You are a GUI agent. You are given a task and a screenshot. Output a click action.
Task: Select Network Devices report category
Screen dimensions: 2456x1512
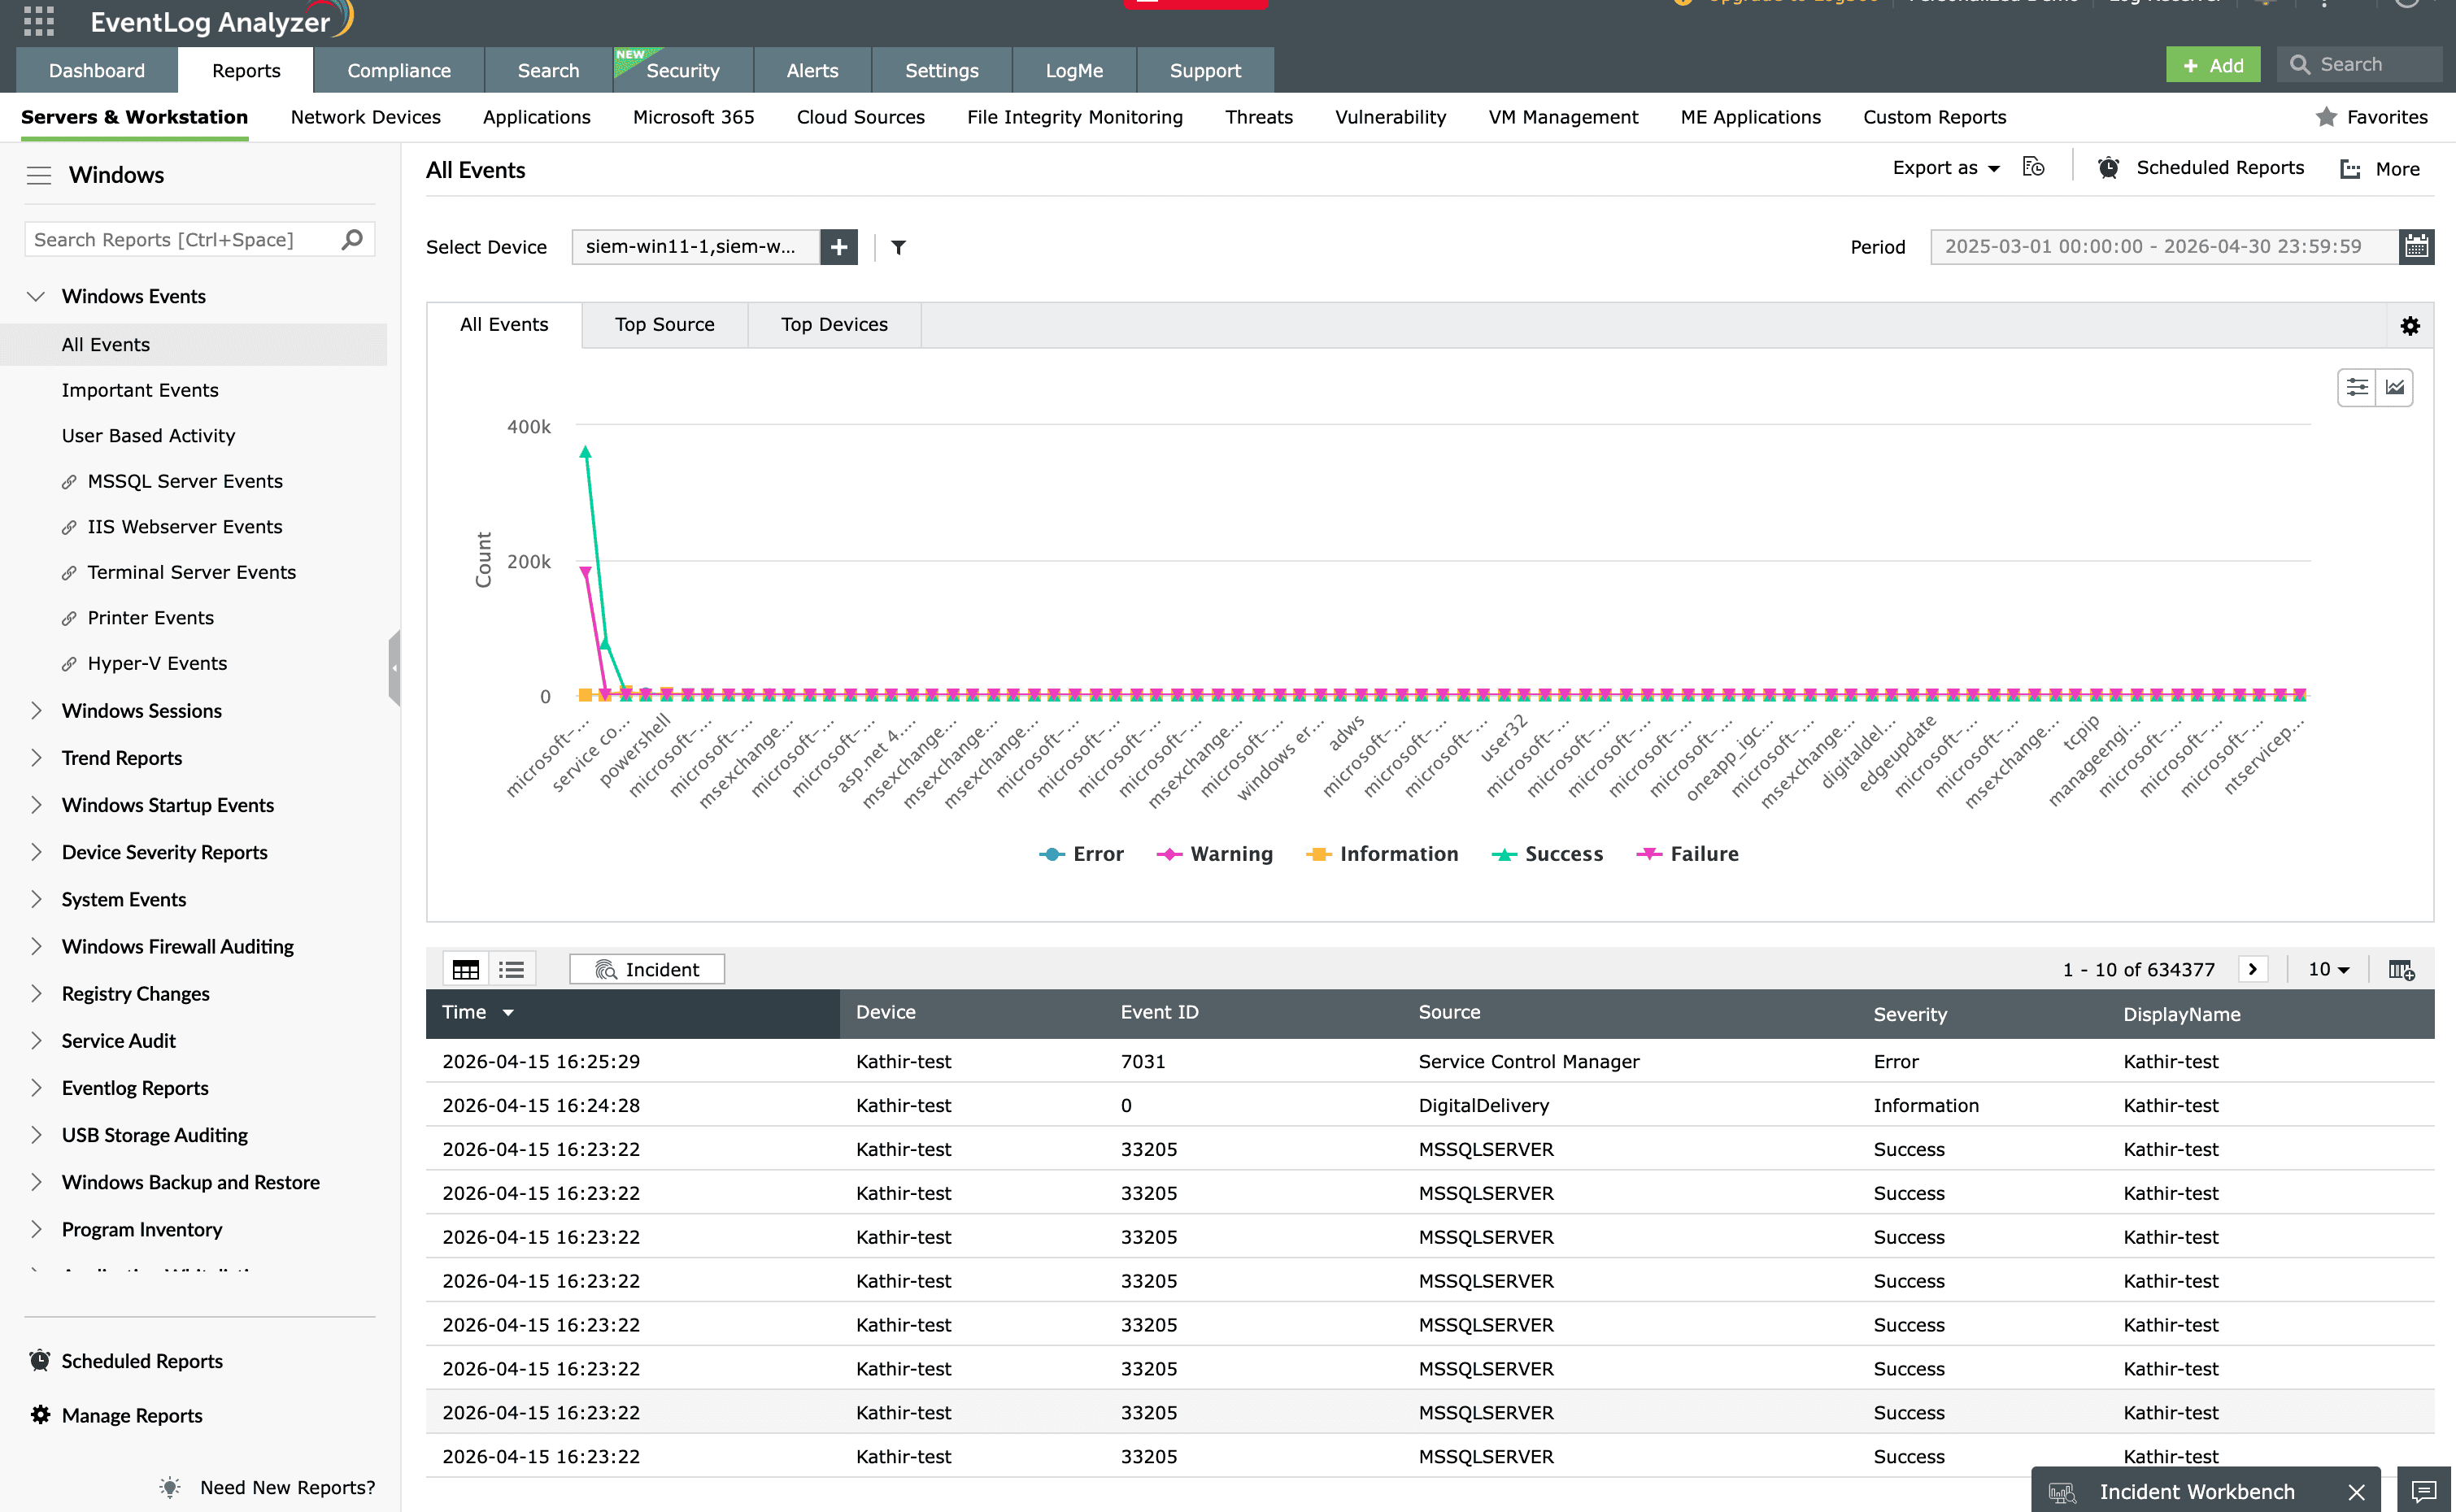point(365,117)
